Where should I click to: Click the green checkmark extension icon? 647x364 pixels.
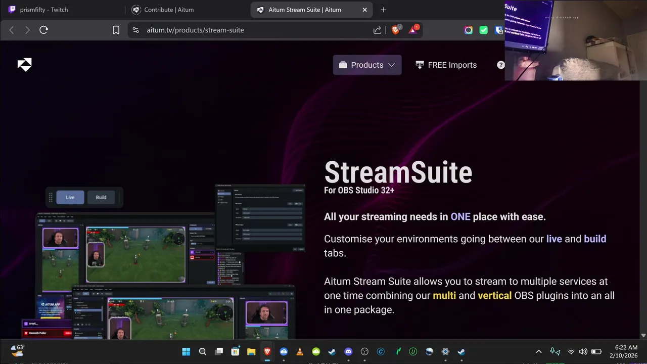pyautogui.click(x=484, y=30)
